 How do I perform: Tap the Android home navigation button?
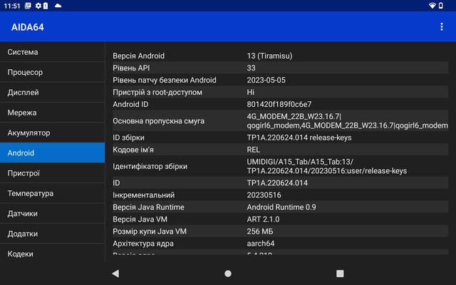coord(228,274)
